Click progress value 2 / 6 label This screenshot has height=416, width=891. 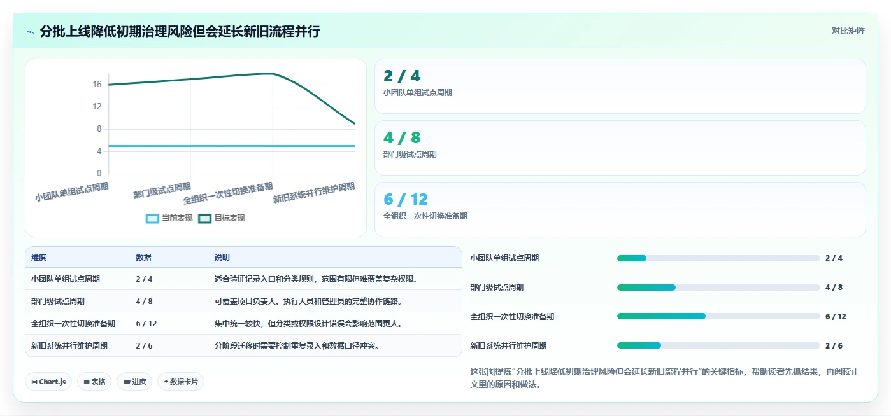834,345
